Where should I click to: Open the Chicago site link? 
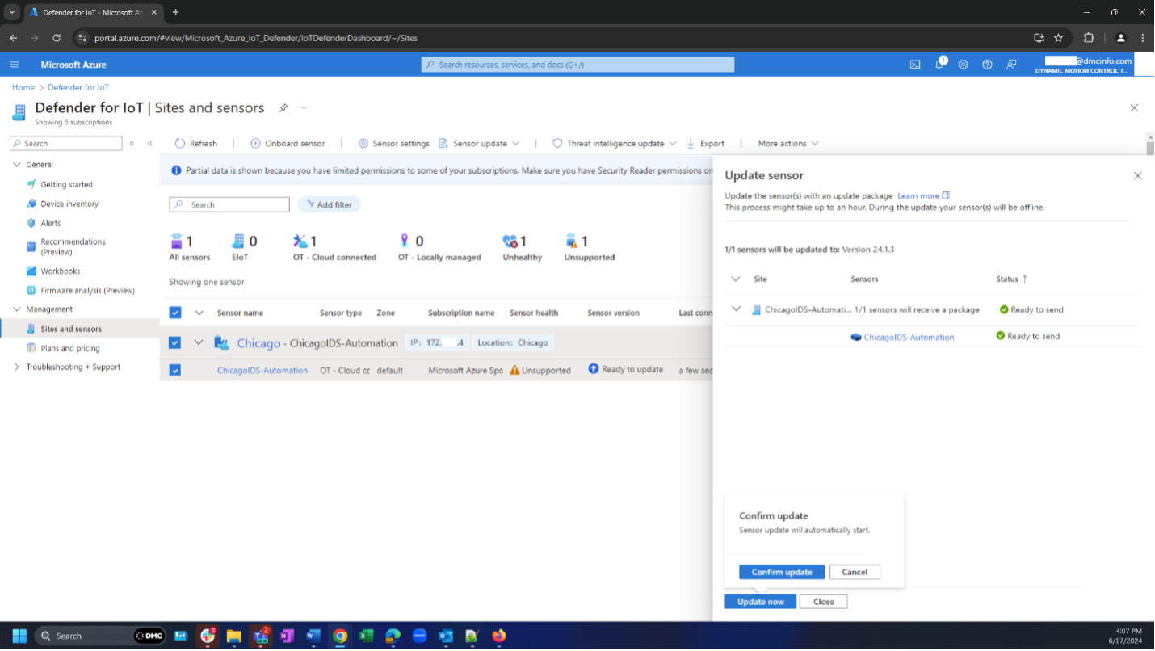click(x=258, y=342)
